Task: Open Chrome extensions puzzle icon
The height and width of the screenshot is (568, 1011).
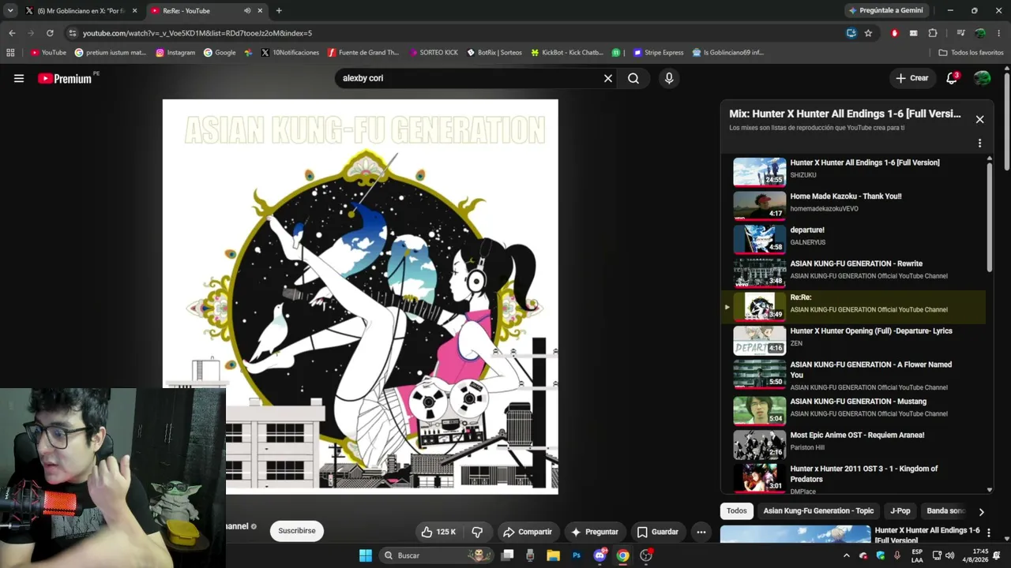Action: point(933,33)
